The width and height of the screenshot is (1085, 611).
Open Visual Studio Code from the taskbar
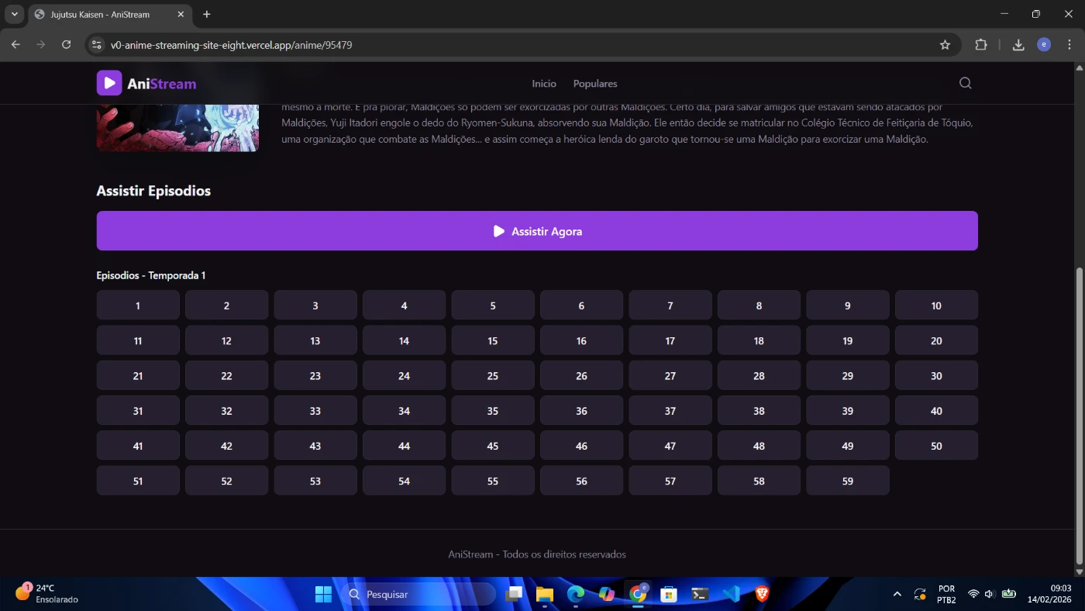(x=731, y=594)
